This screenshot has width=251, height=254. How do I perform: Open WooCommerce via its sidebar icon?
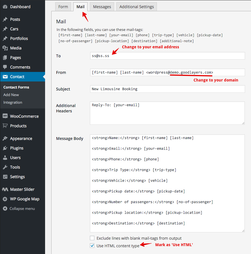(x=5, y=116)
